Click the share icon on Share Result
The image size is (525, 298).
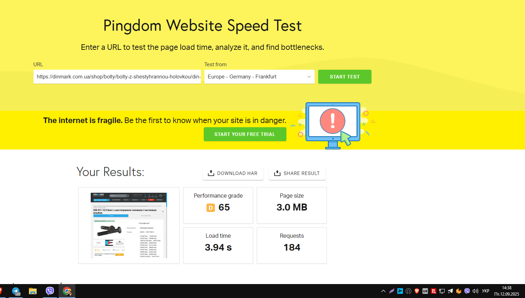[277, 173]
